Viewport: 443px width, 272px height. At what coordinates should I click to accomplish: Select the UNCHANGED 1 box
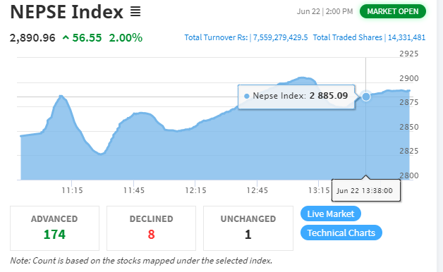(248, 228)
